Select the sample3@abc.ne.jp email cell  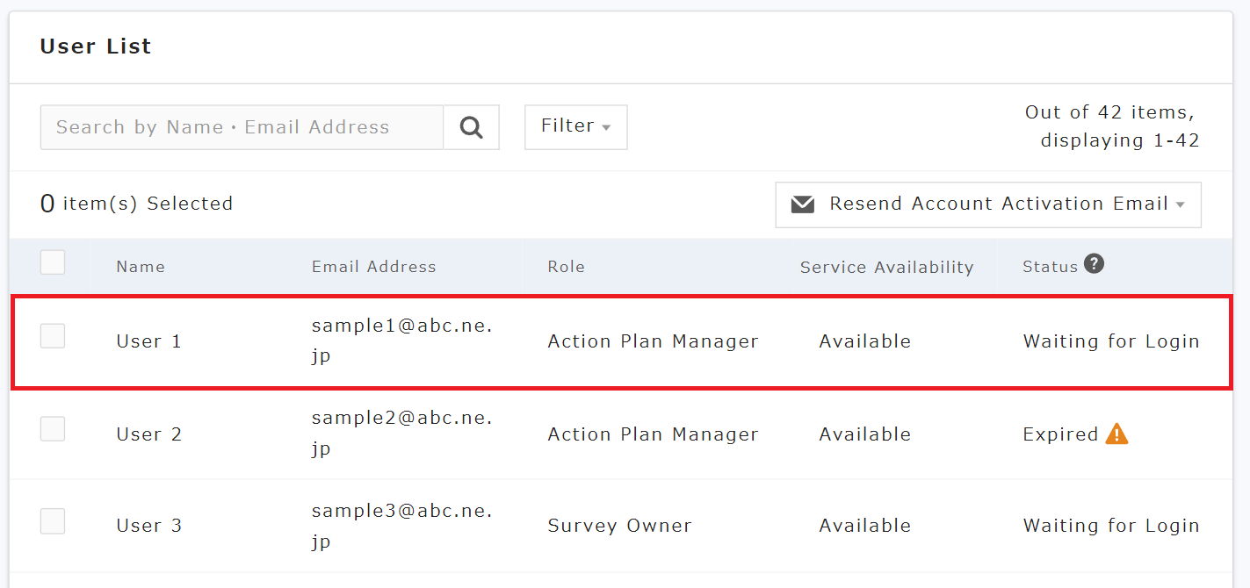(x=402, y=526)
